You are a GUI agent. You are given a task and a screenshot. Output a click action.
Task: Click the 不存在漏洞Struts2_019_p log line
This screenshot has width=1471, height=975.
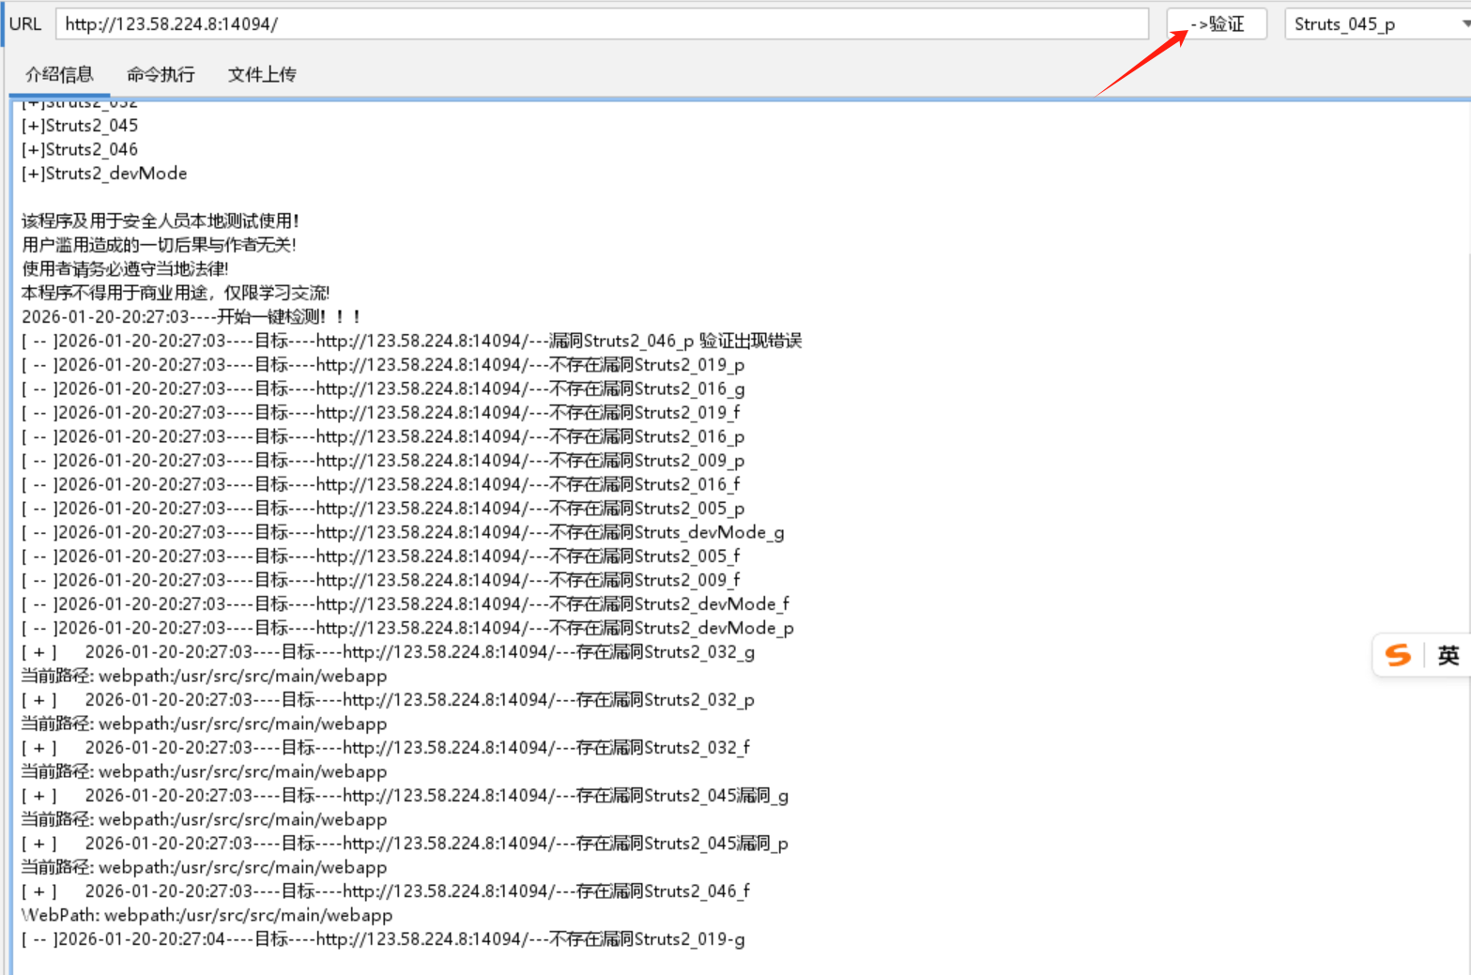[383, 365]
